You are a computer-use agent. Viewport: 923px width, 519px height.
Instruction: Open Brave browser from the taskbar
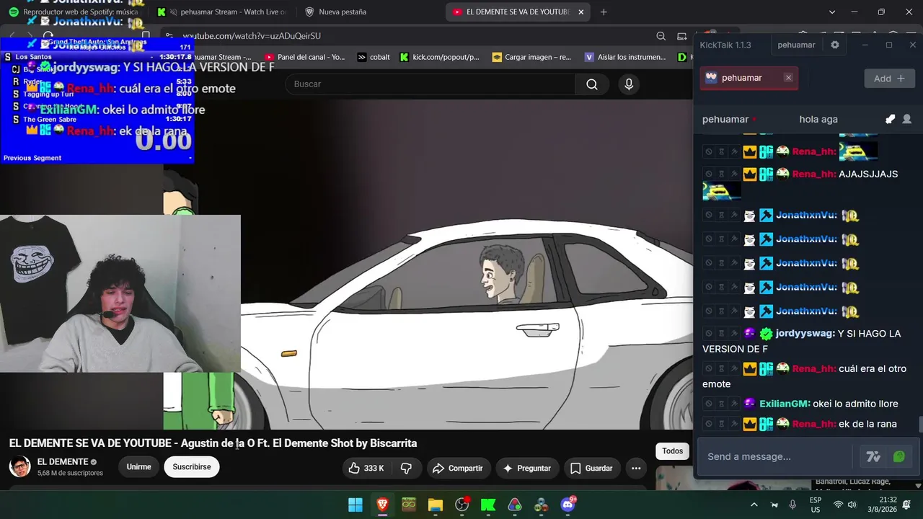click(382, 505)
